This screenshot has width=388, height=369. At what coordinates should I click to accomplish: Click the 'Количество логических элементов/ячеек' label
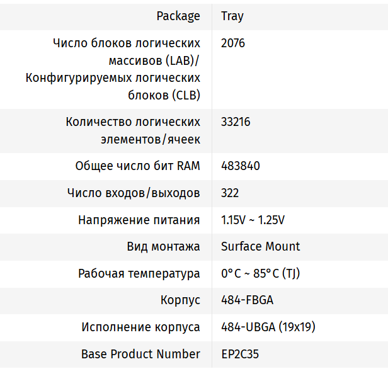133,130
